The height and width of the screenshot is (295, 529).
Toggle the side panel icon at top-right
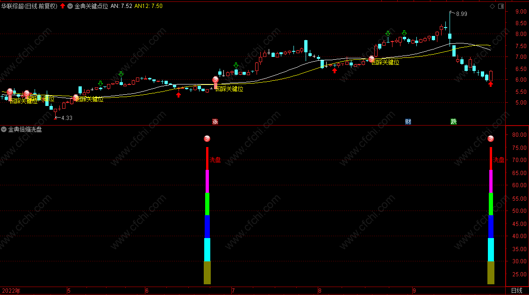tap(501, 7)
